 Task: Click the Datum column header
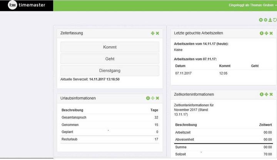click(x=180, y=66)
